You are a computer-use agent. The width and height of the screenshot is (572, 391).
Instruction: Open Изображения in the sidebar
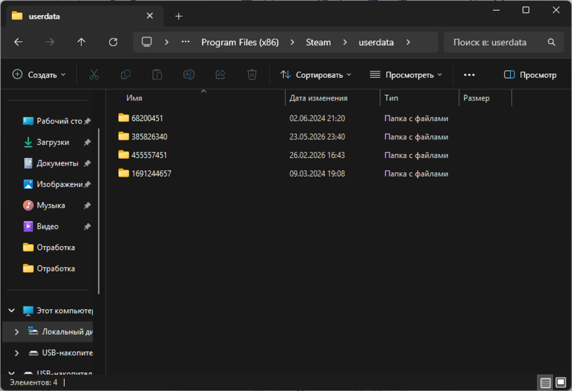point(53,185)
